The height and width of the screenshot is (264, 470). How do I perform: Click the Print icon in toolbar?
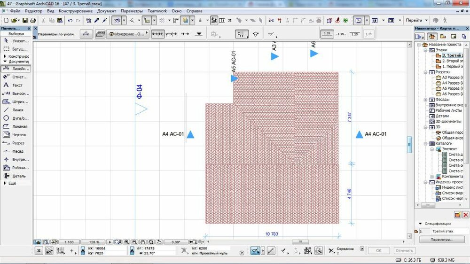pyautogui.click(x=33, y=21)
